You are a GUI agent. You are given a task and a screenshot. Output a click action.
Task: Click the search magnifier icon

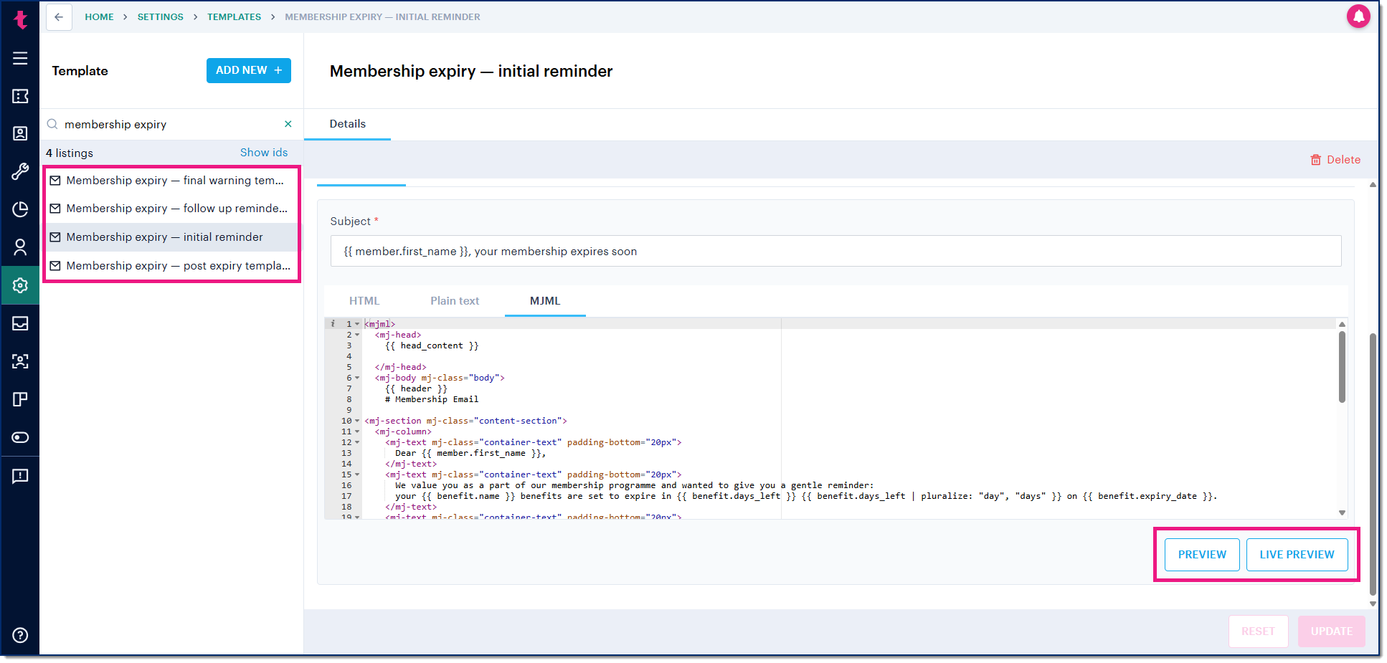click(x=52, y=124)
